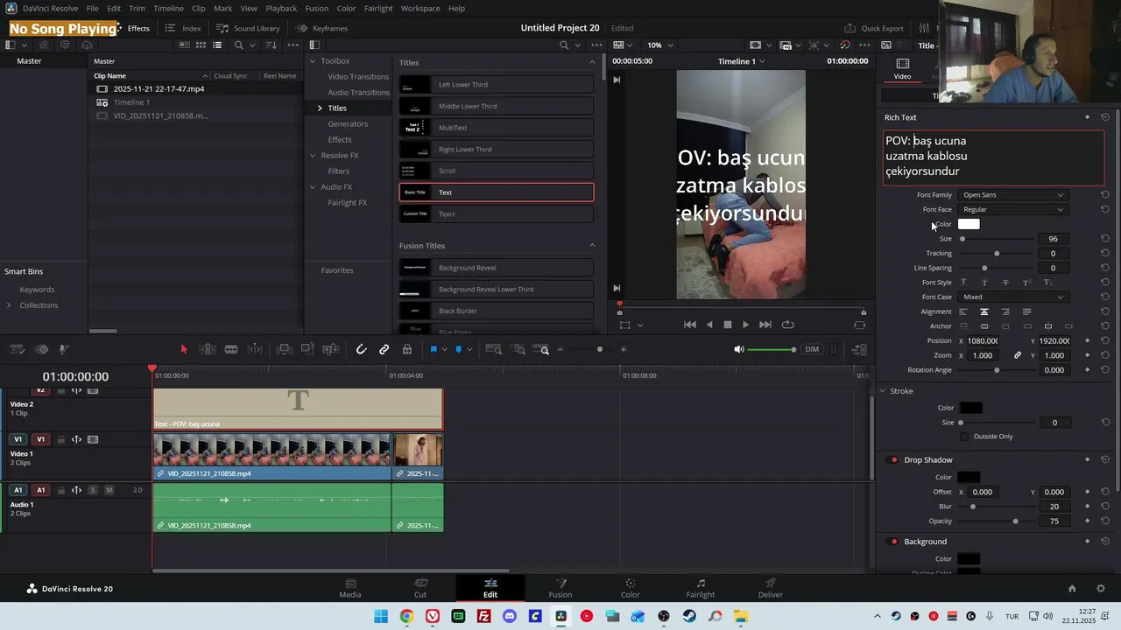1121x630 pixels.
Task: Open the Font Face dropdown
Action: (1012, 210)
